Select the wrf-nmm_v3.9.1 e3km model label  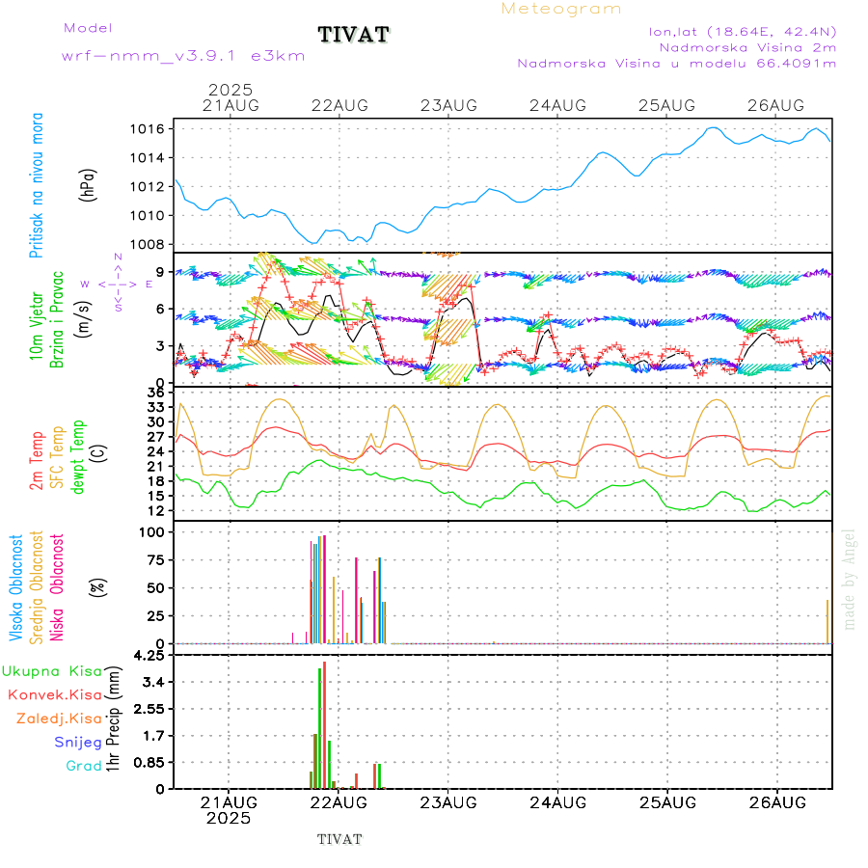click(x=183, y=55)
